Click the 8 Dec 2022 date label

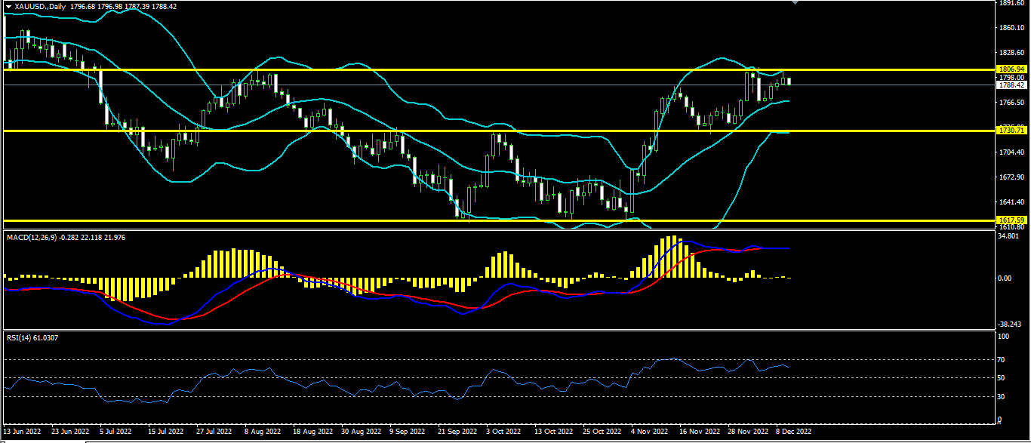coord(793,432)
